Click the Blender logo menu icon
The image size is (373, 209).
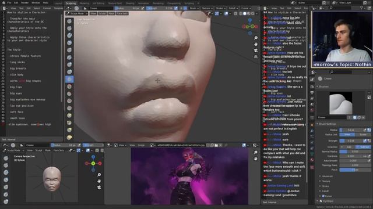pyautogui.click(x=3, y=2)
